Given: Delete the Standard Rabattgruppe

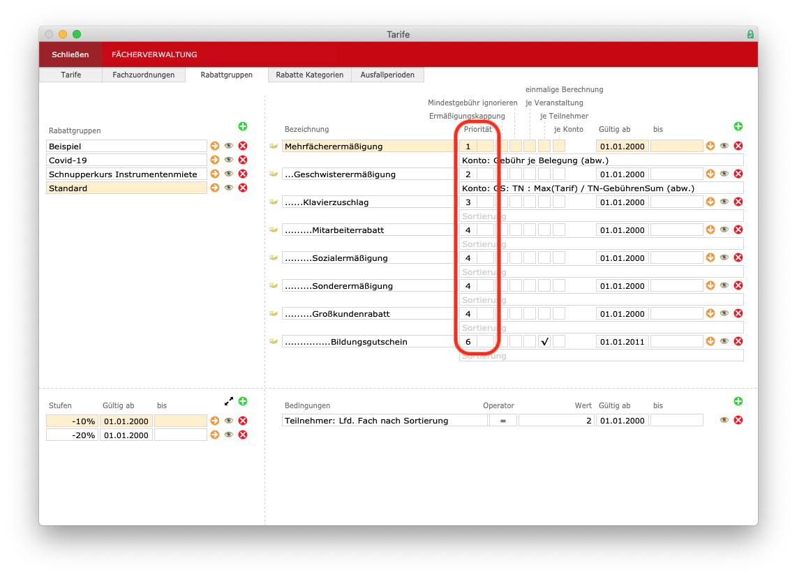Looking at the screenshot, I should click(243, 188).
